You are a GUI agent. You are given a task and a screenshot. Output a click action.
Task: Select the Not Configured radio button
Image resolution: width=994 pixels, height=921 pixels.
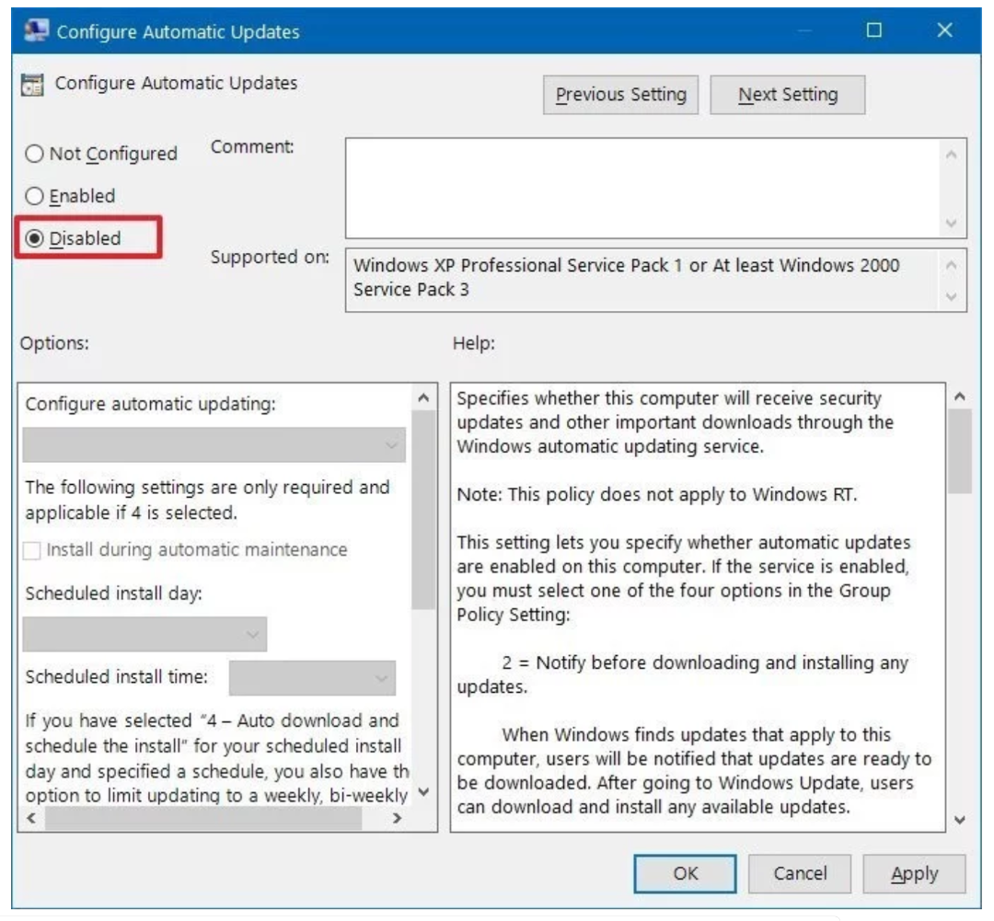pyautogui.click(x=34, y=154)
